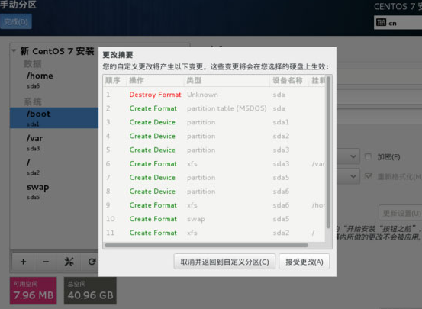Image resolution: width=422 pixels, height=309 pixels.
Task: Select the swap sda5 entry
Action: click(54, 192)
